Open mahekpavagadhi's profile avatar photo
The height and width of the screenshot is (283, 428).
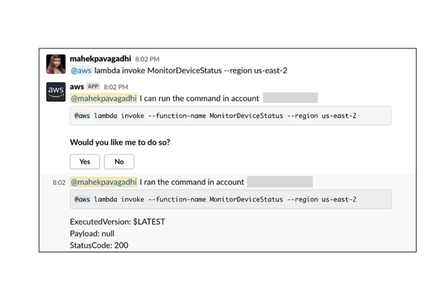pyautogui.click(x=56, y=64)
